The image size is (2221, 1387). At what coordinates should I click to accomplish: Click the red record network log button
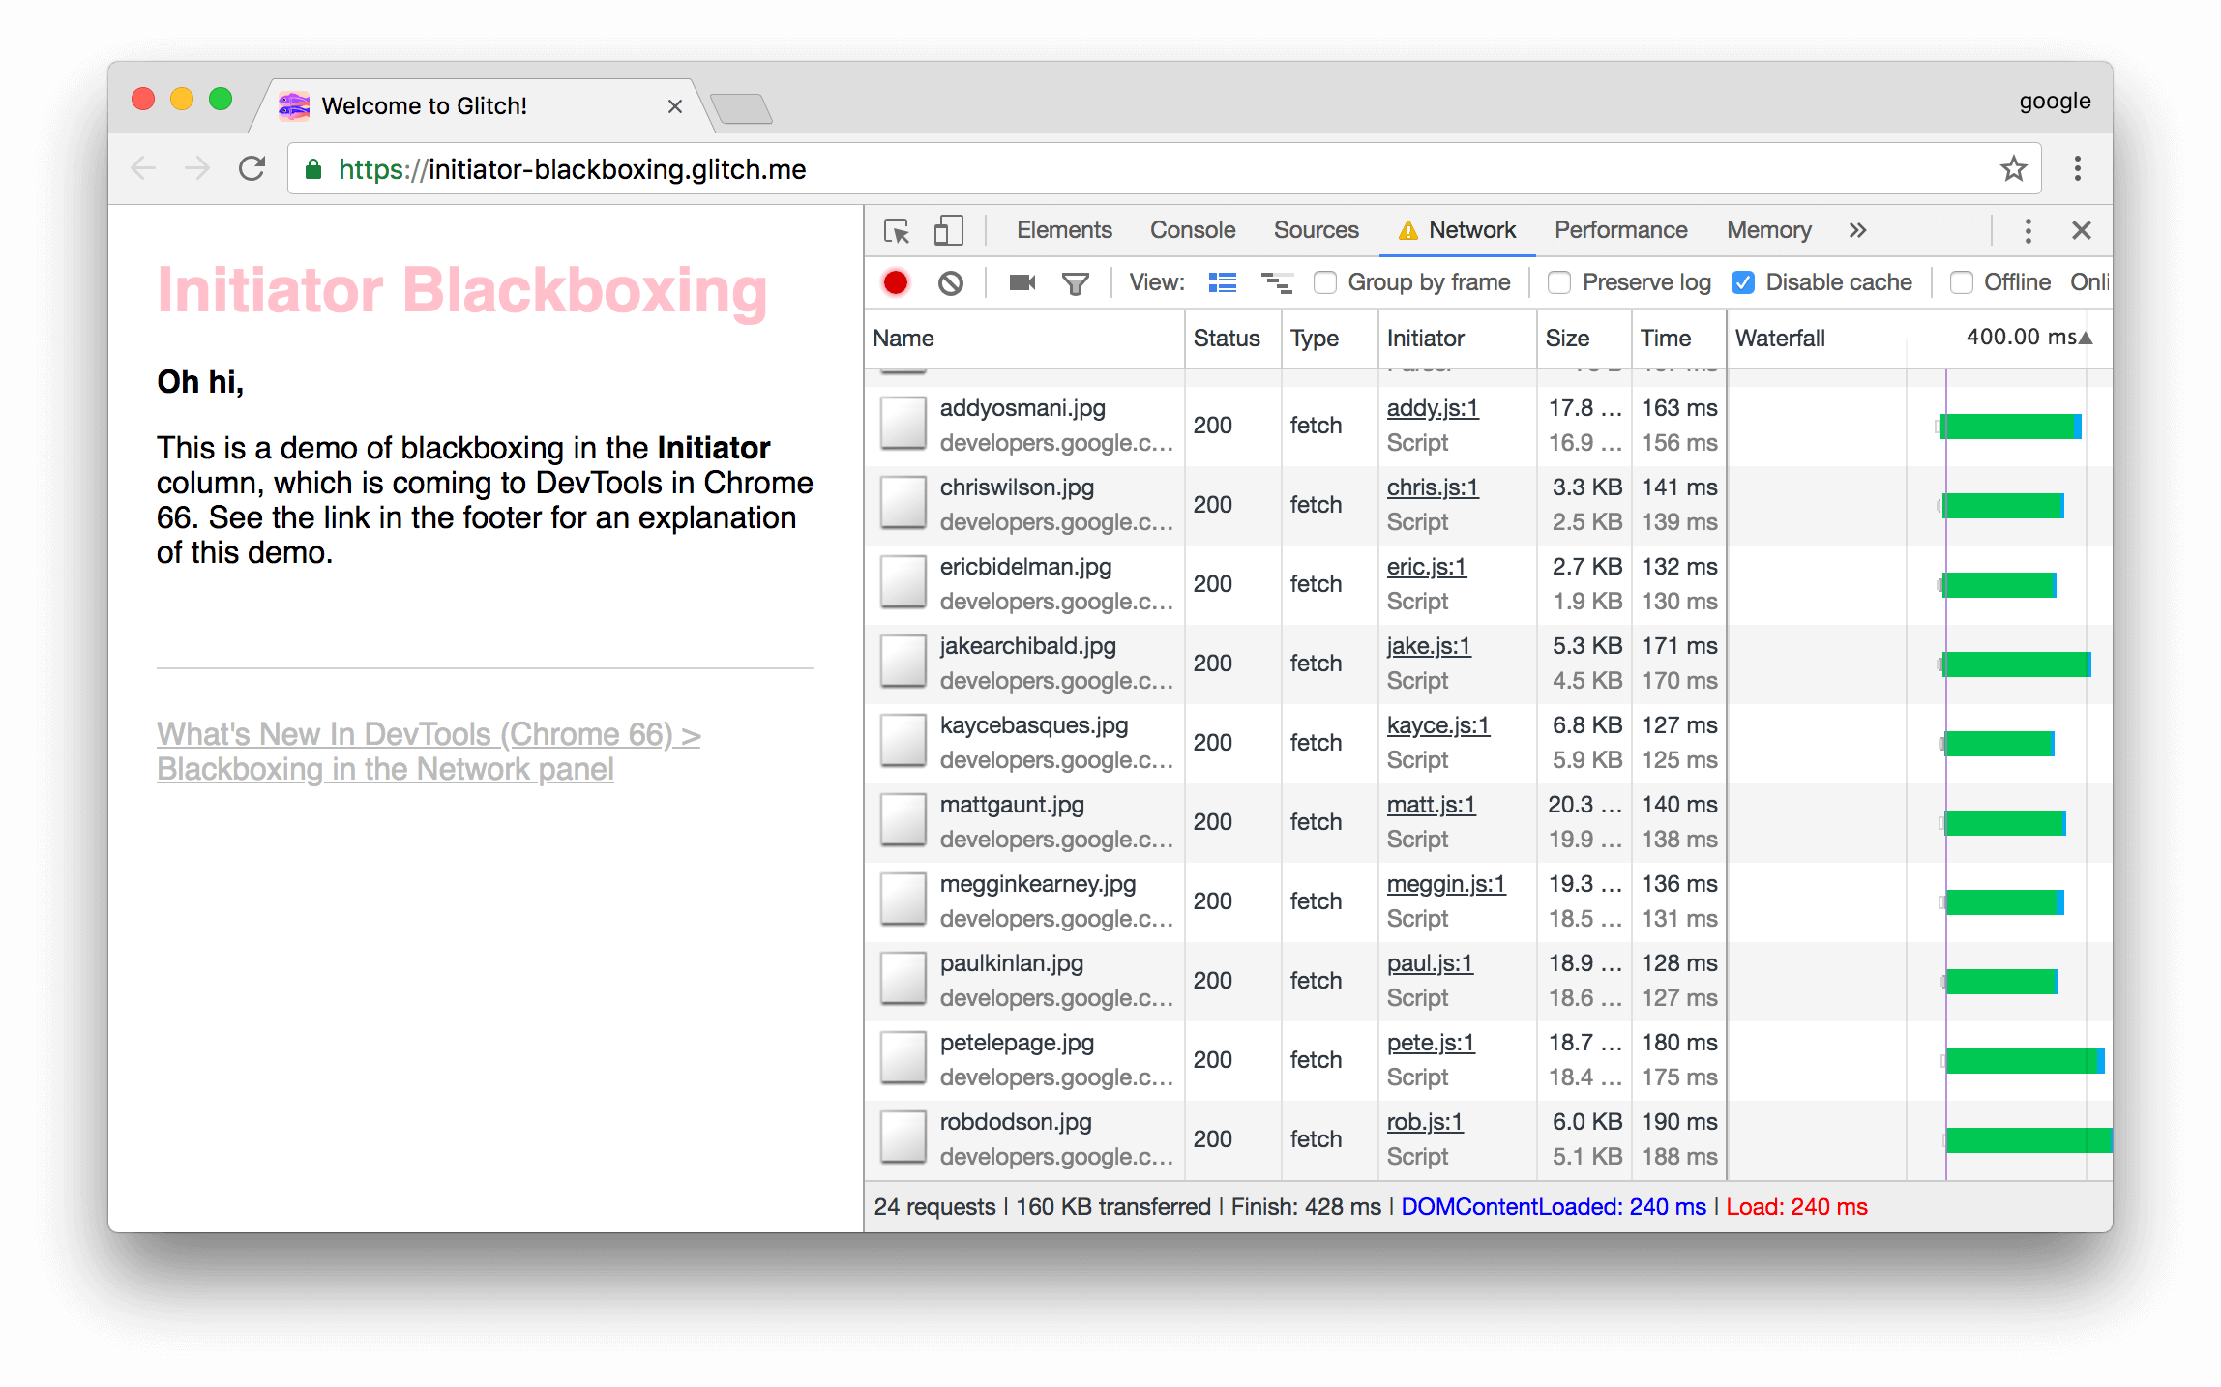click(x=896, y=282)
